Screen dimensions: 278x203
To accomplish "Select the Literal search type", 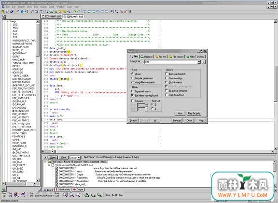I will [132, 73].
